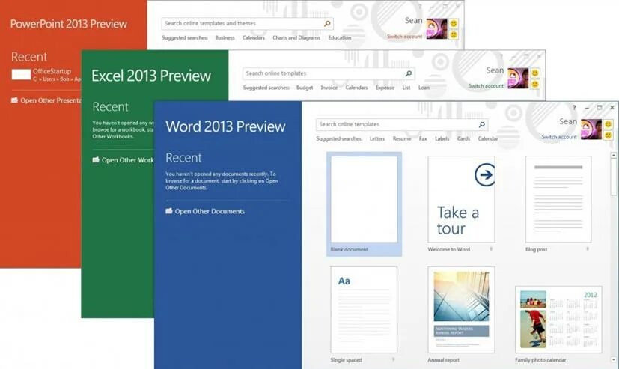Close the Word 2013 Preview window

[x=612, y=107]
